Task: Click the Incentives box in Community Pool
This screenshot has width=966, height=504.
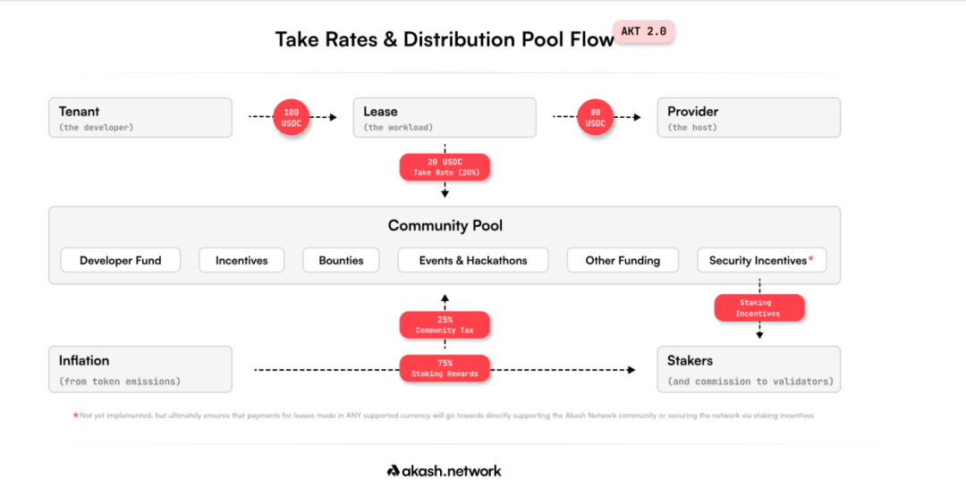Action: (241, 260)
